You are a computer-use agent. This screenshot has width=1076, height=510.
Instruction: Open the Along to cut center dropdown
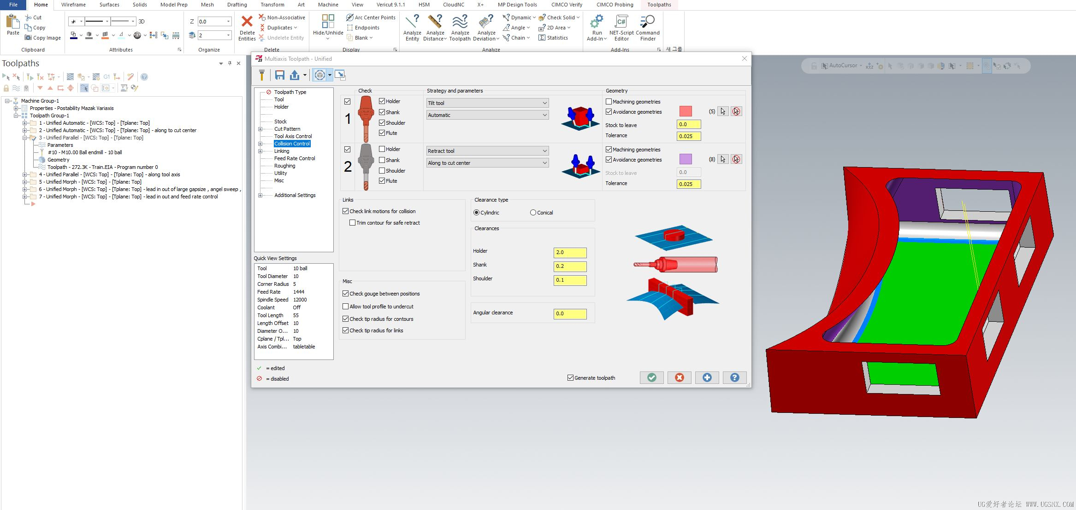coord(487,163)
